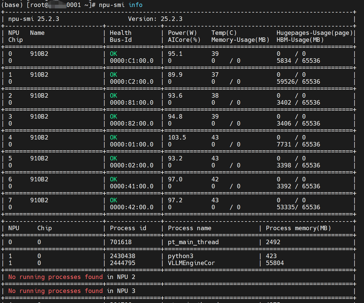Click the 'Process name' column header
This screenshot has height=303, width=364.
coord(190,228)
